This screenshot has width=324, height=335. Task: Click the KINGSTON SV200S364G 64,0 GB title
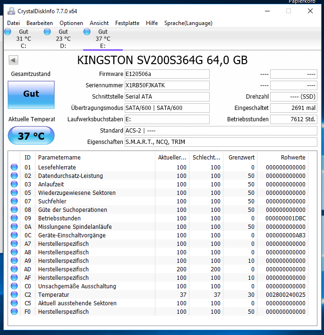coord(162,60)
